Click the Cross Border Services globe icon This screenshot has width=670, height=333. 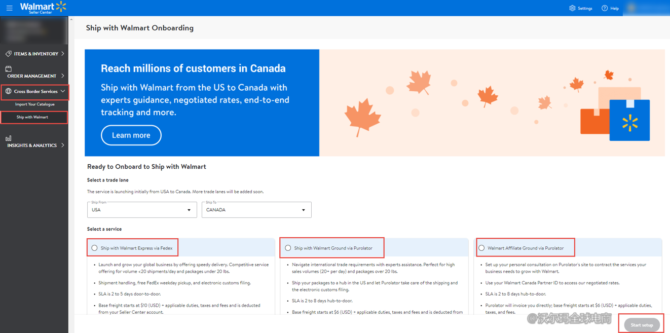(x=9, y=92)
